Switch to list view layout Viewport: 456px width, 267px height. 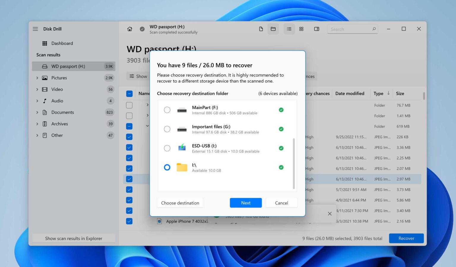click(x=289, y=29)
